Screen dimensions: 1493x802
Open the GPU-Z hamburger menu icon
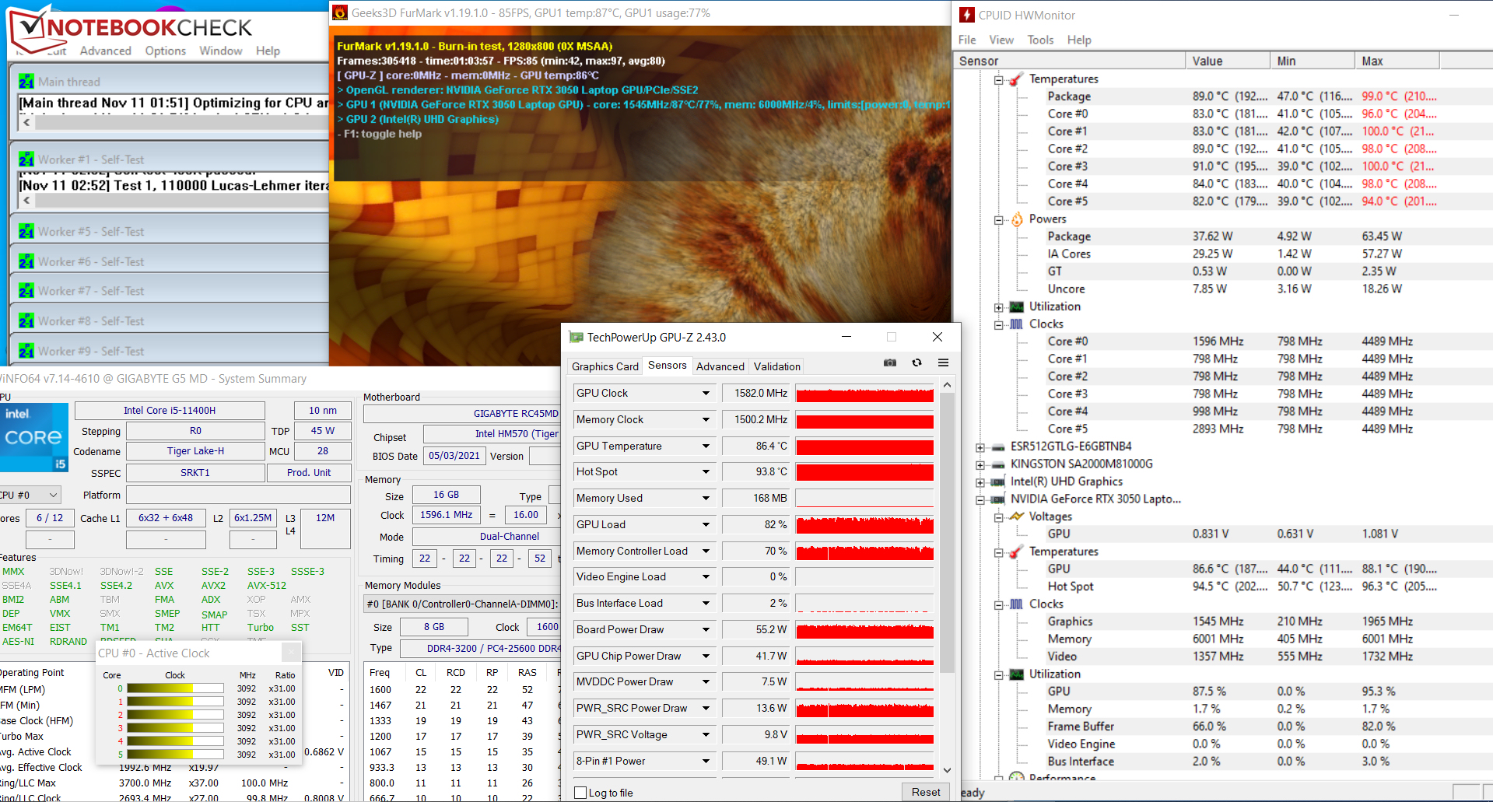tap(943, 362)
